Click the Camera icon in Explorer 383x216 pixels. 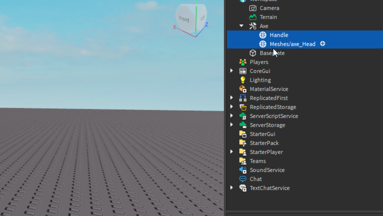[253, 8]
